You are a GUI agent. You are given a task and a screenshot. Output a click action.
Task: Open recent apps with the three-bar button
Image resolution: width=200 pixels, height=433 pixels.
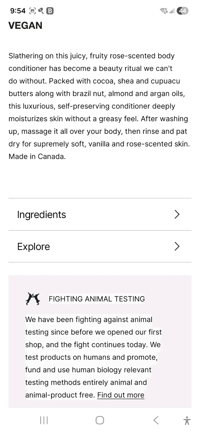[x=44, y=420]
